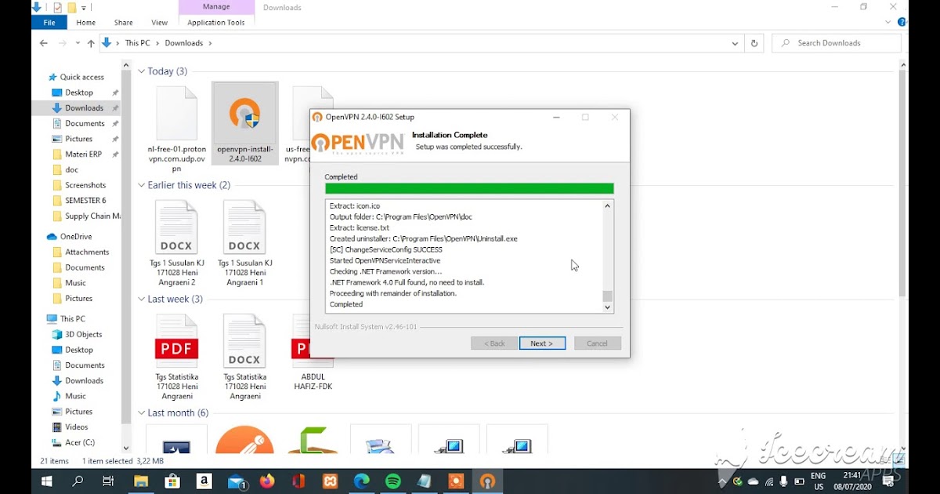940x494 pixels.
Task: Open the Windows Start menu
Action: [46, 481]
